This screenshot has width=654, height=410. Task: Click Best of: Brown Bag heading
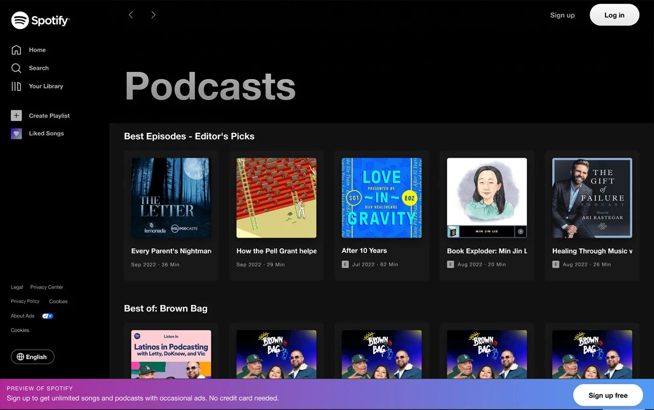coord(166,308)
